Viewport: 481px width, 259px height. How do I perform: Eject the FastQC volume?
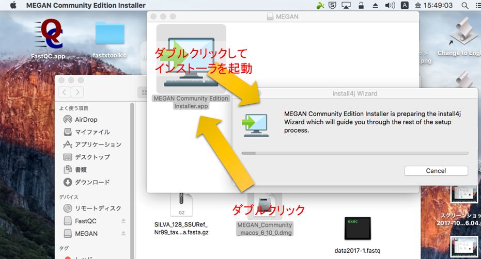coord(123,221)
